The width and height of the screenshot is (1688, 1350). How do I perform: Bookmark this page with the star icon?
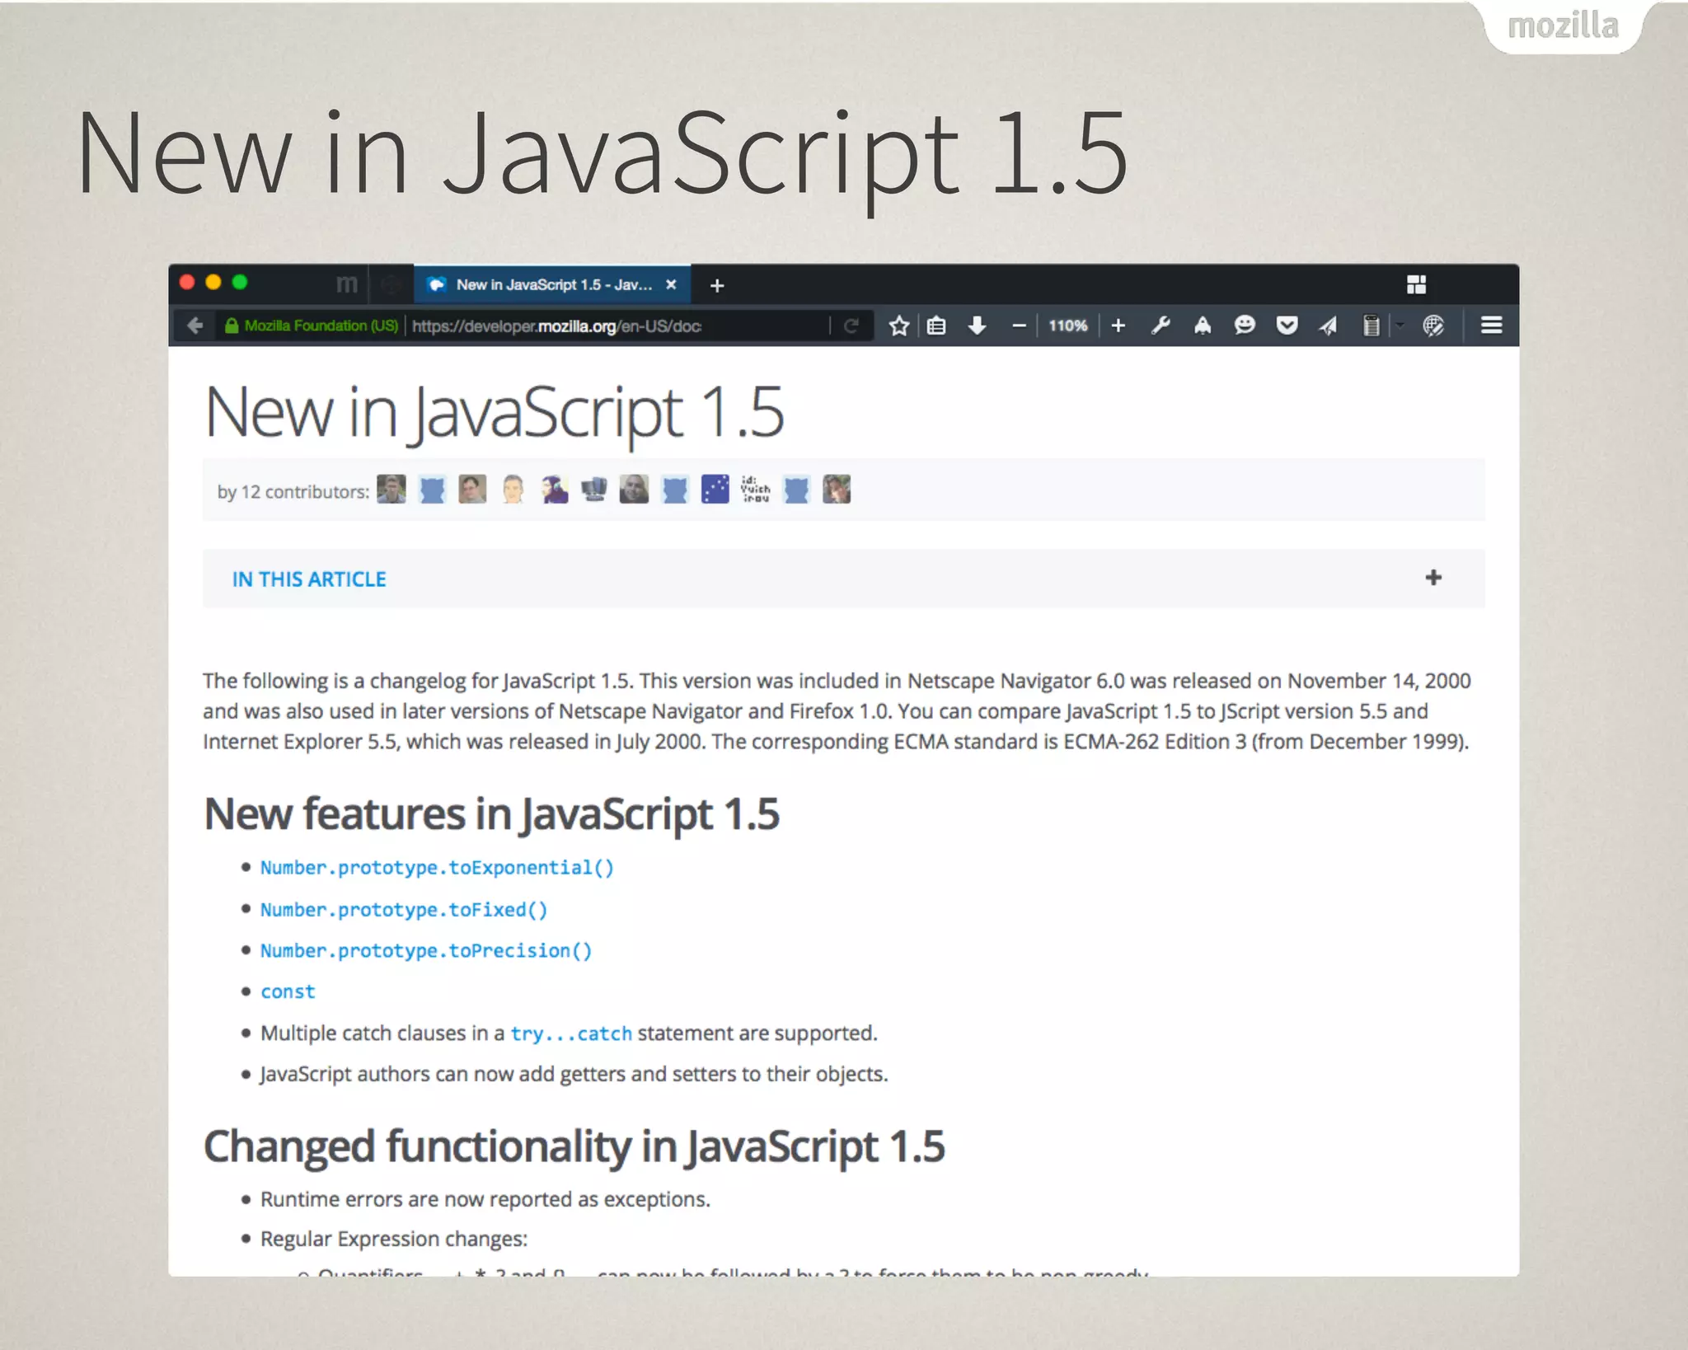898,326
